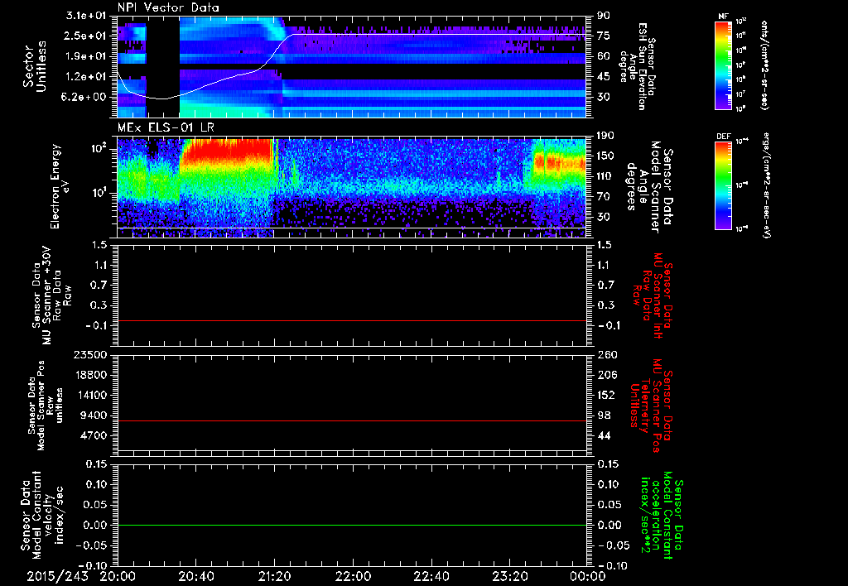Click the green line in velocity panel
Viewport: 848px width, 586px height.
pyautogui.click(x=351, y=525)
